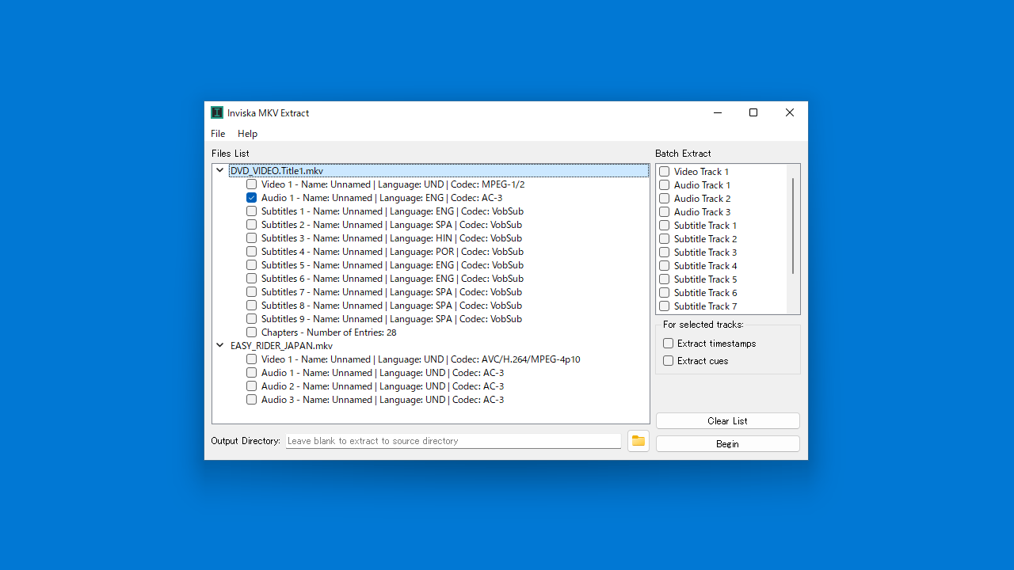
Task: Check Subtitles 3 HIN VobSub checkbox
Action: coord(251,238)
